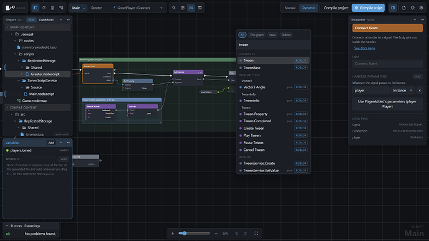This screenshot has height=241, width=429.
Task: Click the green dot beside playersJoined
Action: 7,150
